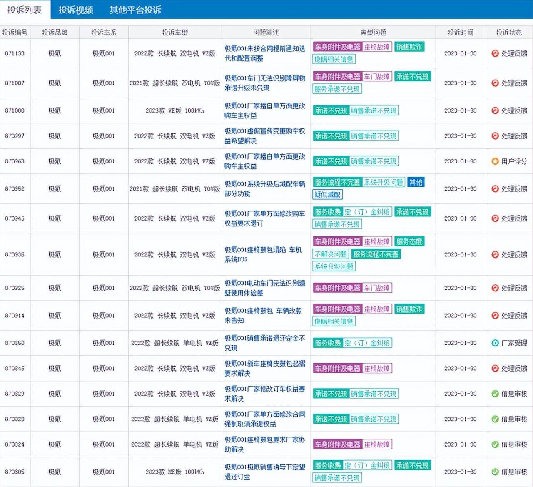This screenshot has width=533, height=487.
Task: Click the 2022款 超长续航 单电机 cell in row 870850
Action: [x=175, y=343]
